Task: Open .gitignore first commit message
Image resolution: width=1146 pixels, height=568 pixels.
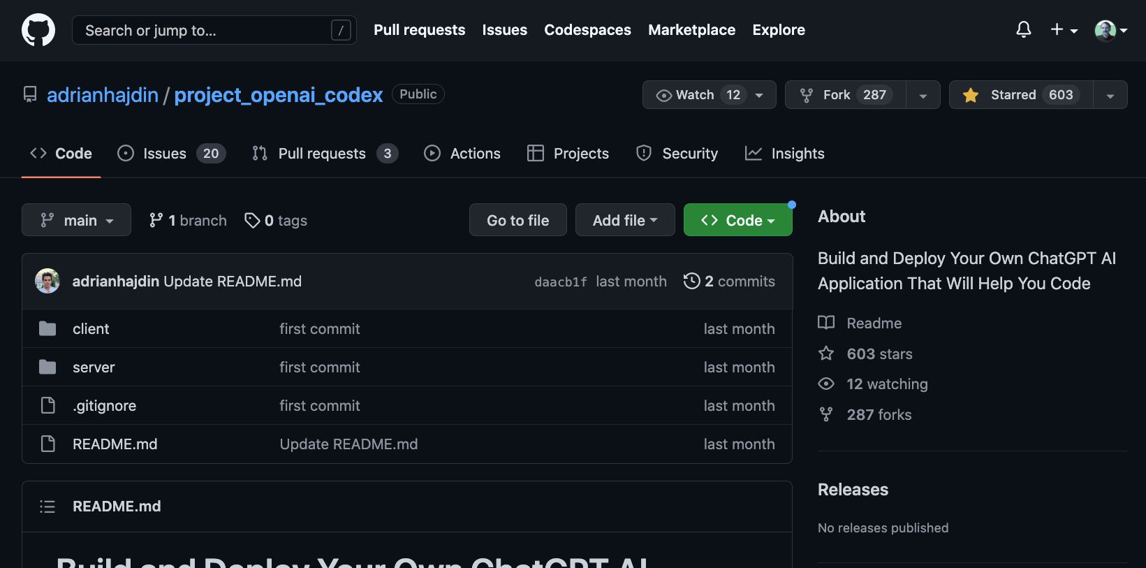Action: (320, 406)
